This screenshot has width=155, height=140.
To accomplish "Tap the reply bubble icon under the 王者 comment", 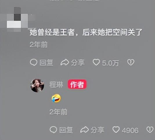I will click(34, 62).
